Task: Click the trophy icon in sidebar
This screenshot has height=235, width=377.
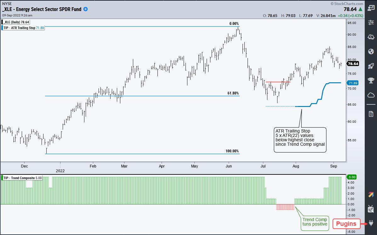Action: 371,80
